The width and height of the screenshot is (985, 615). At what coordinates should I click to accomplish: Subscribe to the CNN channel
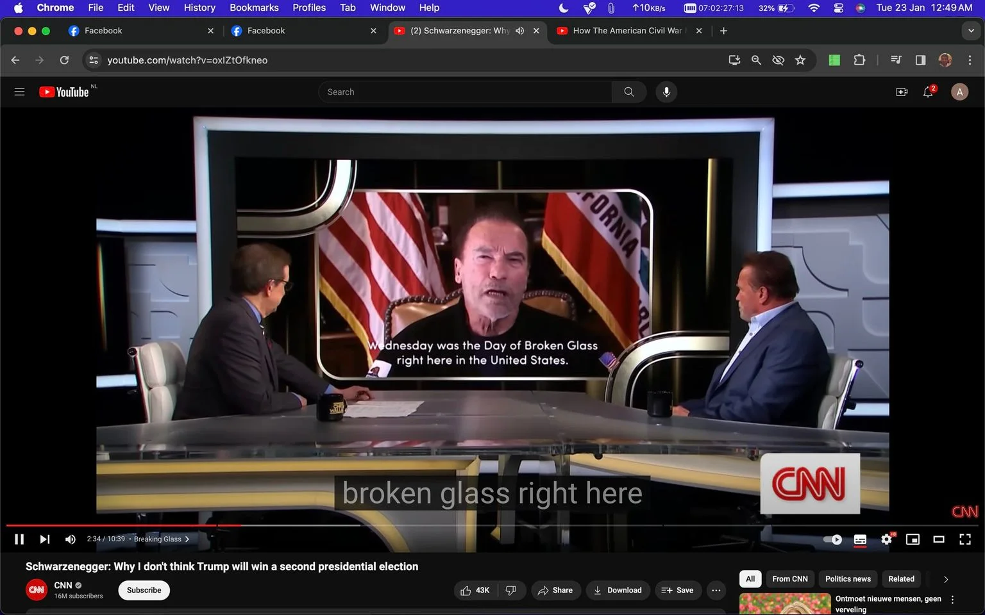pyautogui.click(x=144, y=590)
